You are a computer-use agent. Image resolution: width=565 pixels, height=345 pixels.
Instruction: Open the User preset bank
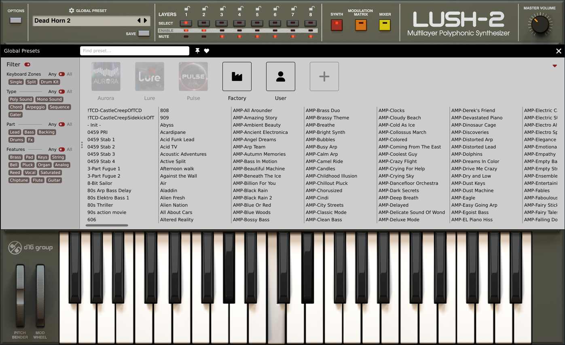(x=281, y=76)
